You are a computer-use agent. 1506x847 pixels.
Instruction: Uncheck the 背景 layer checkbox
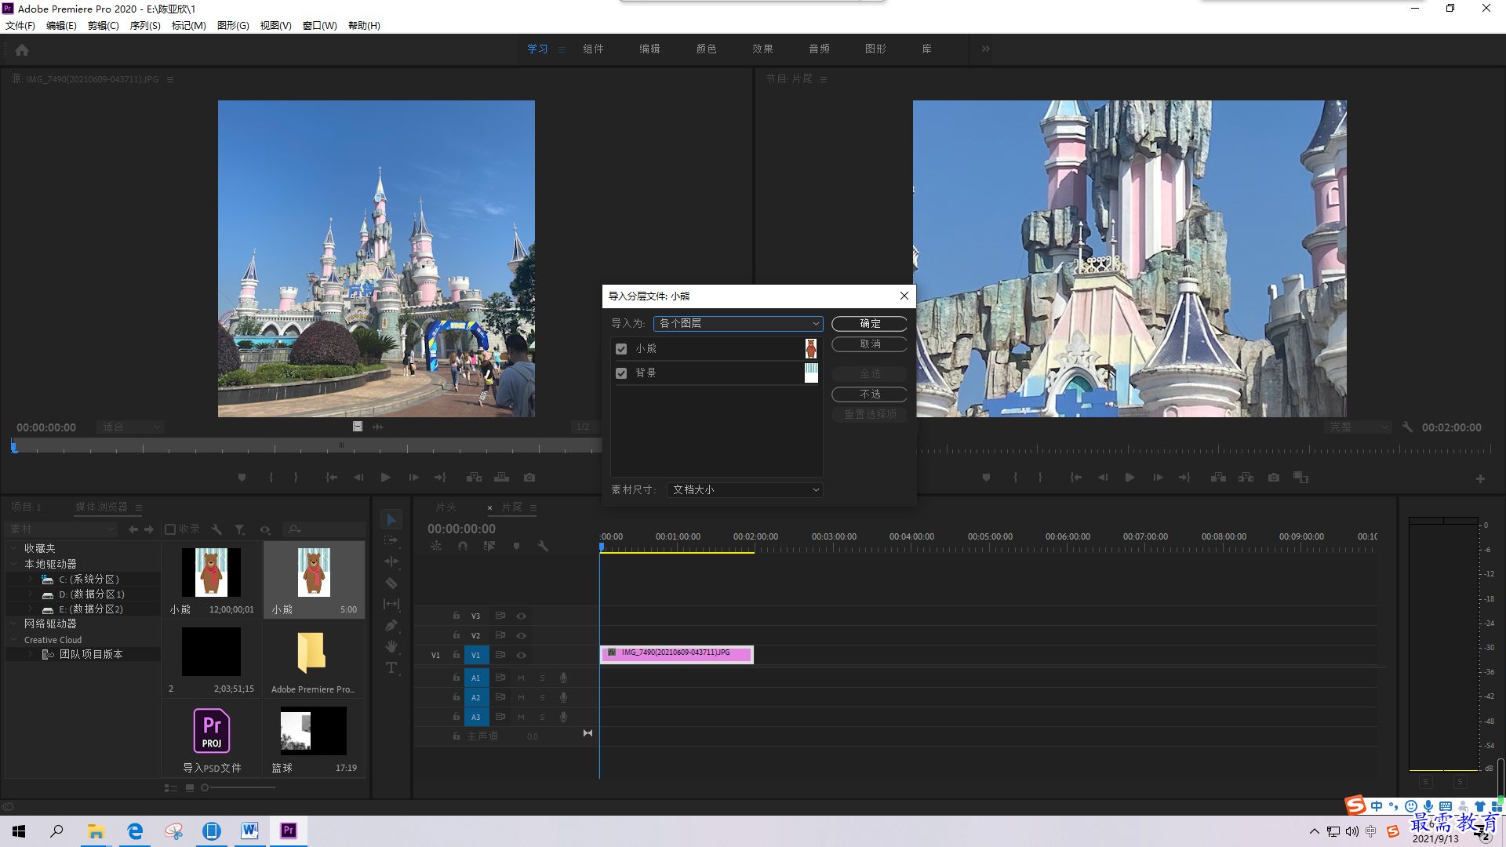tap(621, 373)
